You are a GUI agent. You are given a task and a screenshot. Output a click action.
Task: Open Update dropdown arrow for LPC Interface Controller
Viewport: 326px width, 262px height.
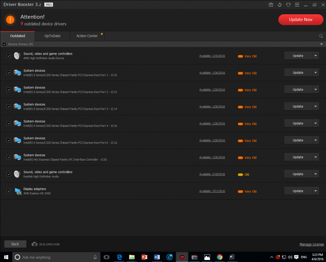pos(315,157)
